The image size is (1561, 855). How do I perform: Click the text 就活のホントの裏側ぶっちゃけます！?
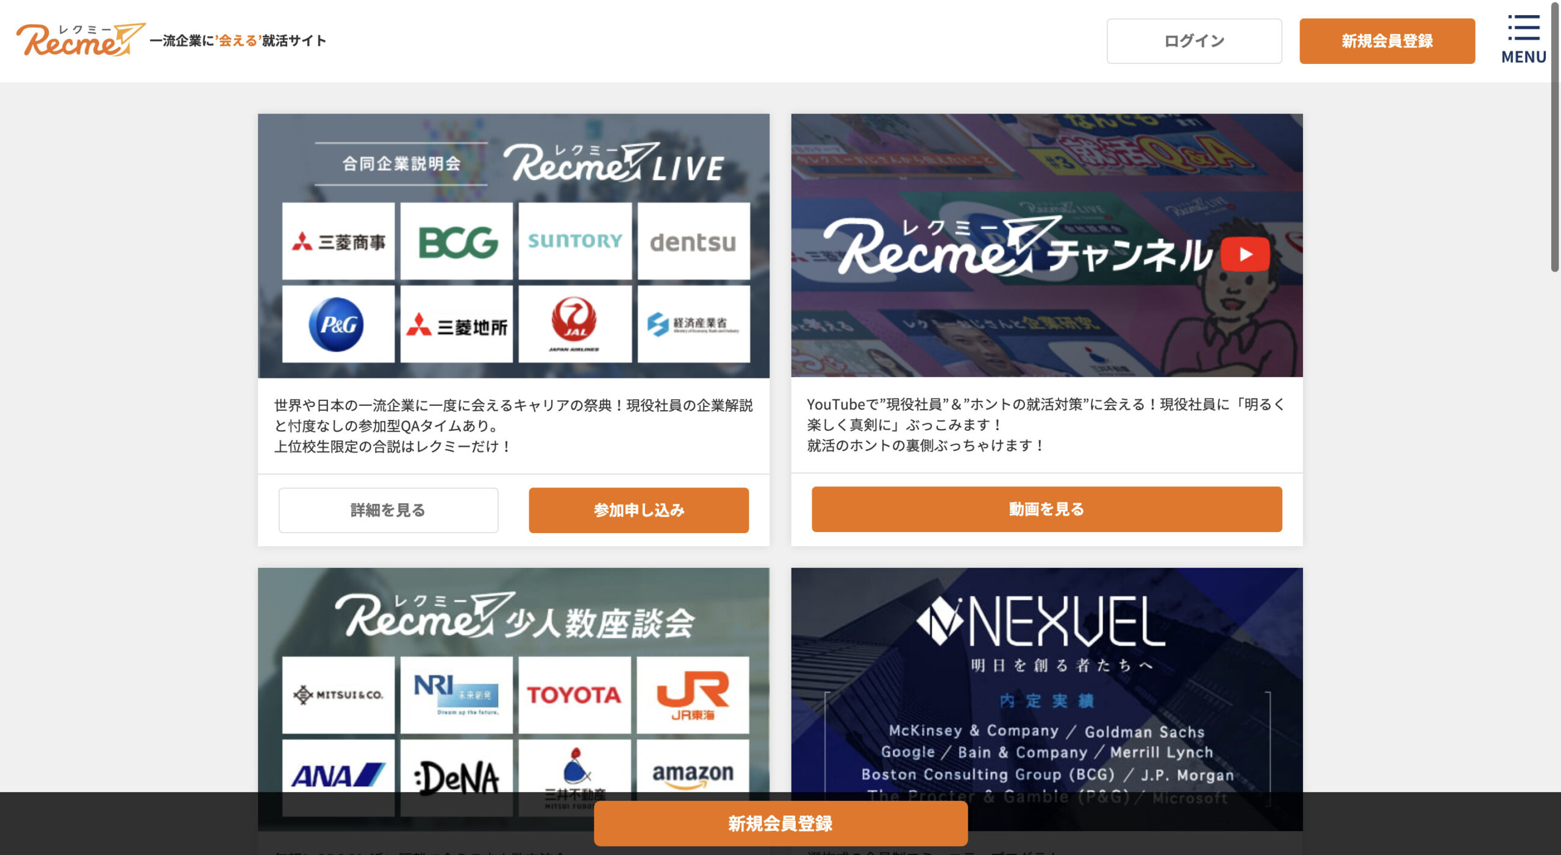pyautogui.click(x=926, y=445)
